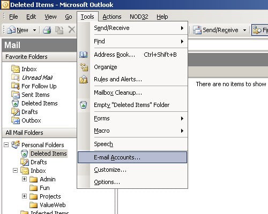Select Sent Items label in Favorite Folders
Viewport: 268px width, 214px height.
35,95
